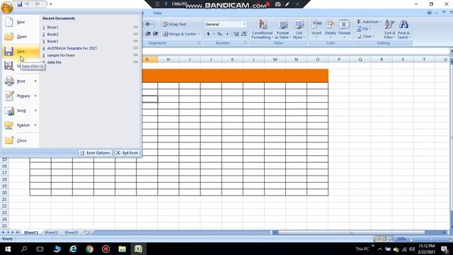Select column H header
453x255 pixels.
click(x=168, y=59)
